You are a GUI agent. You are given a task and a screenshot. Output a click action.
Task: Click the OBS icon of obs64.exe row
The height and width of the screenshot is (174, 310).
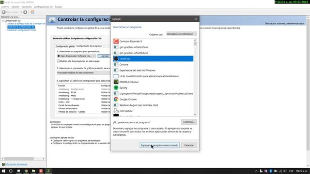click(x=116, y=58)
